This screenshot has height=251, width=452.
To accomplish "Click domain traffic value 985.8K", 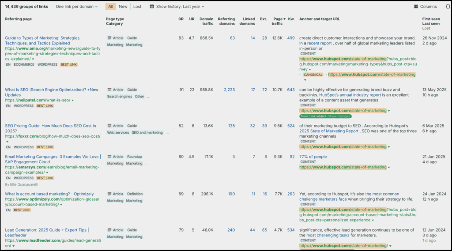I will 207,90.
